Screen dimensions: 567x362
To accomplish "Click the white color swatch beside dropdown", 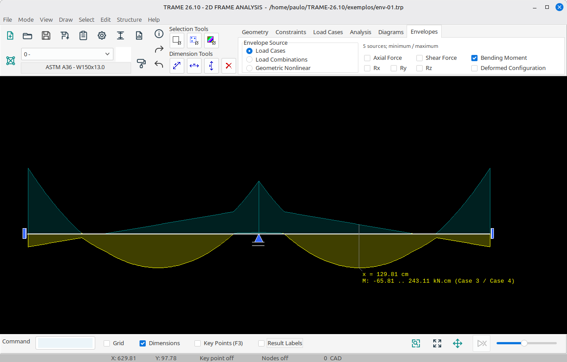I will click(123, 54).
